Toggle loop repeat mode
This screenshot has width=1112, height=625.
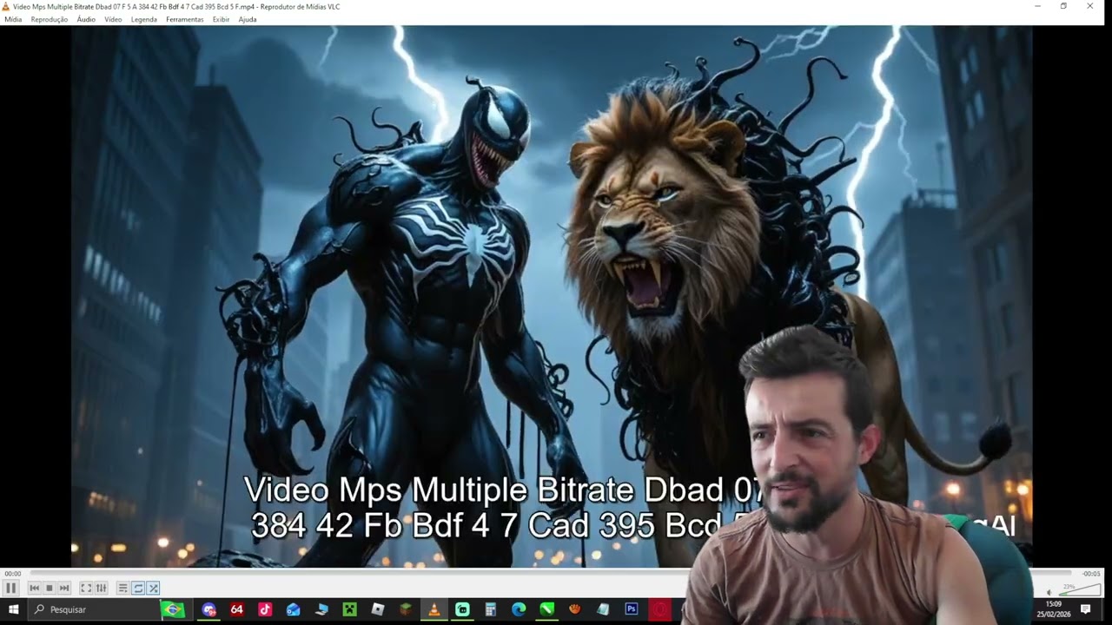(138, 589)
